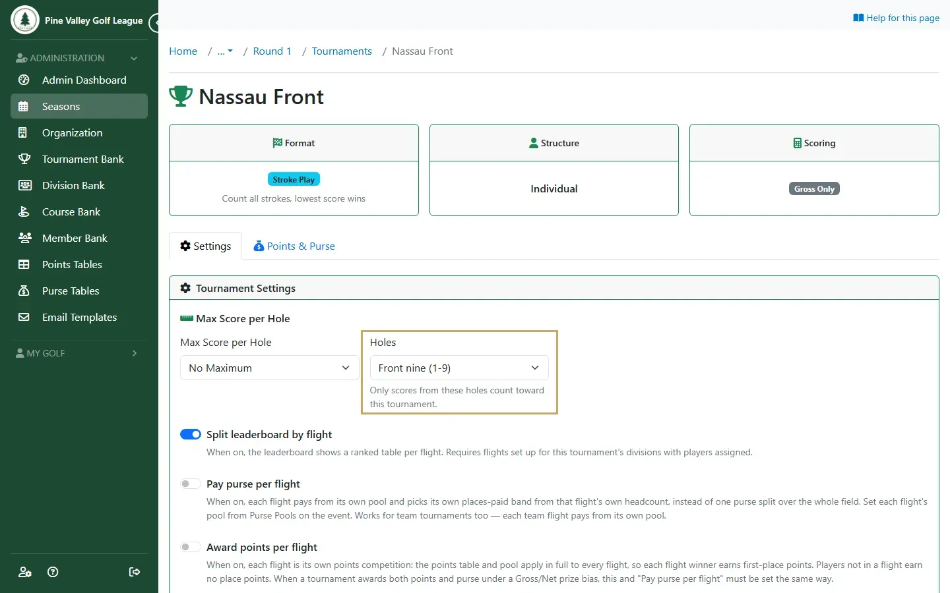Click the Pine Valley Golf League name
This screenshot has width=950, height=593.
point(94,20)
